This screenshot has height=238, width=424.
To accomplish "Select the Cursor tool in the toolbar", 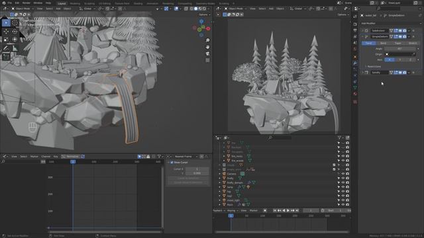I will (x=15, y=23).
